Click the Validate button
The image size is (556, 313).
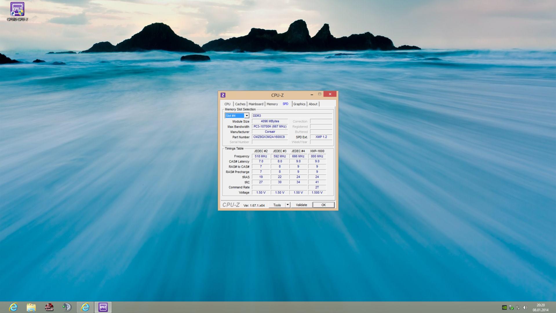301,205
